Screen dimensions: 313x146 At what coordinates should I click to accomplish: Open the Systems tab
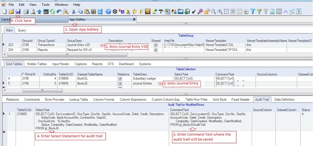145,64
